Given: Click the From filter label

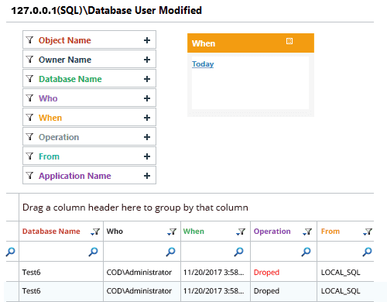Looking at the screenshot, I should pos(49,156).
